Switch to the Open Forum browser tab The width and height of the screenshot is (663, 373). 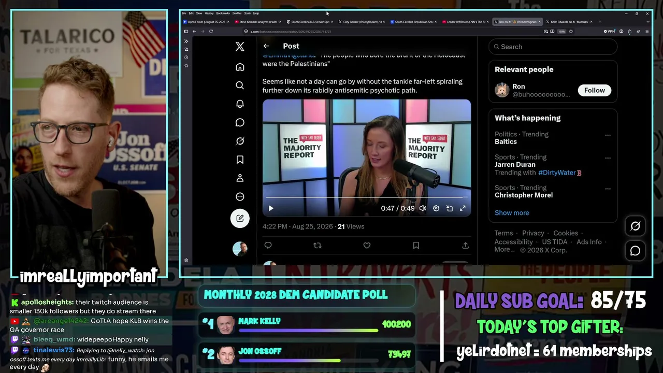click(206, 22)
